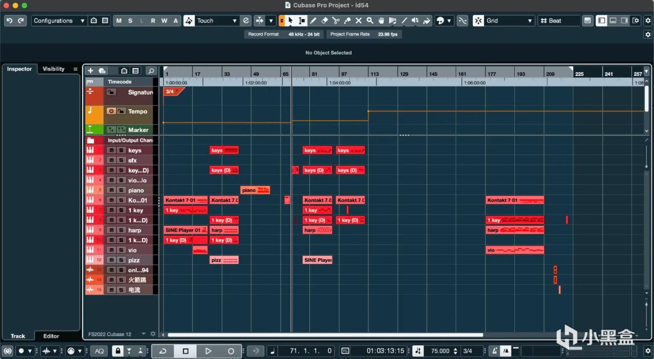This screenshot has height=359, width=654.
Task: Switch to the Editor tab
Action: point(51,336)
